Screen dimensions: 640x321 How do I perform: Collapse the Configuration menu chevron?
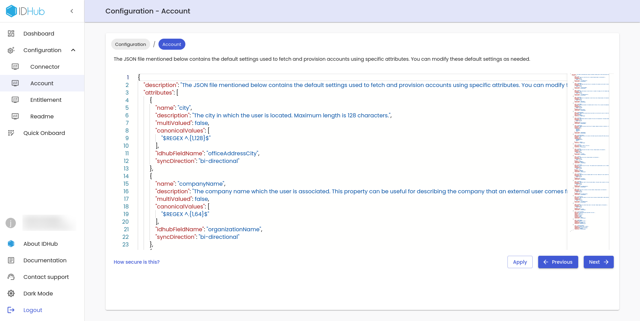(x=73, y=50)
